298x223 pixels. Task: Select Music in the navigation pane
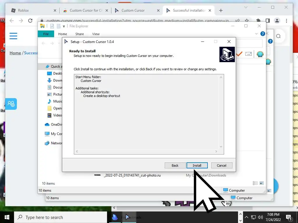pyautogui.click(x=54, y=101)
